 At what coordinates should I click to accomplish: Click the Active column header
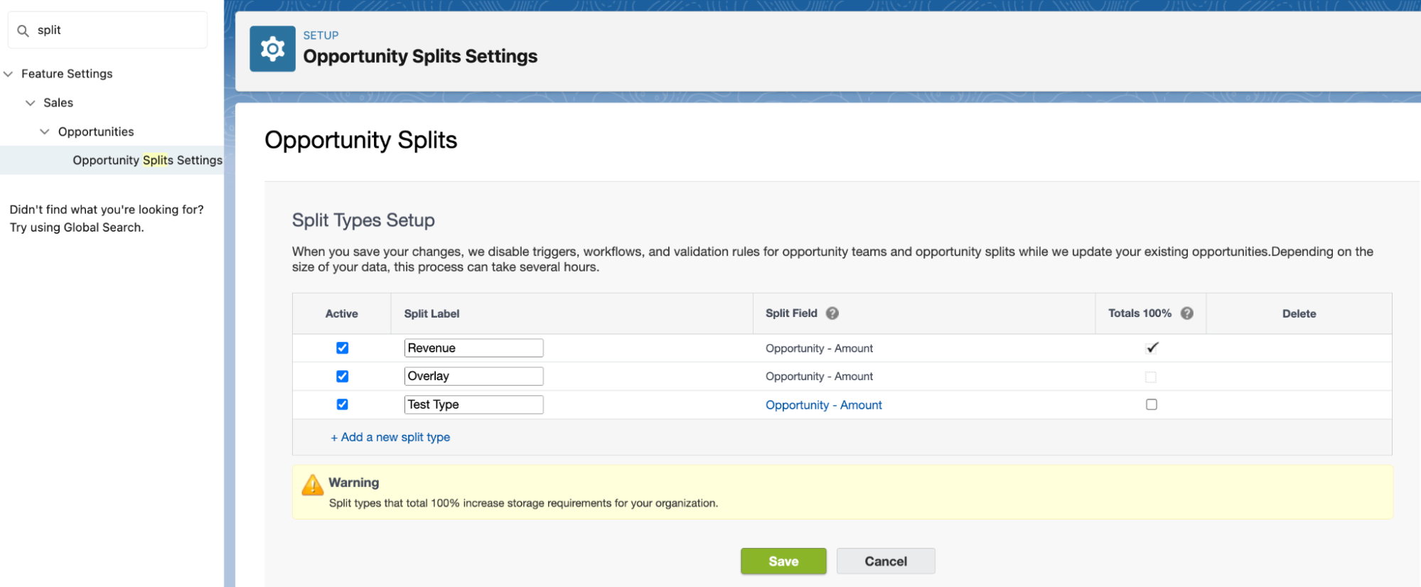(x=341, y=313)
